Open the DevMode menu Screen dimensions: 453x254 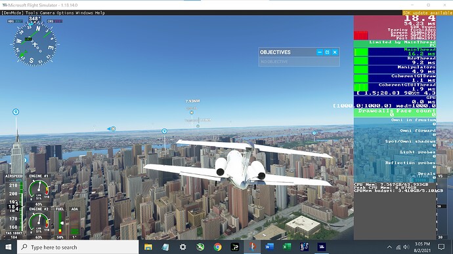(x=12, y=12)
